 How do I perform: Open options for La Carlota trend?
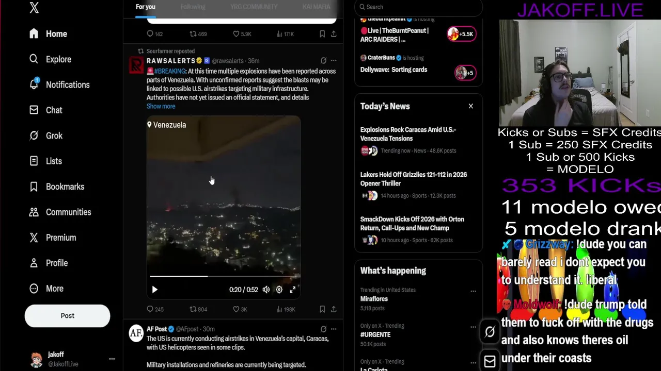coord(473,363)
